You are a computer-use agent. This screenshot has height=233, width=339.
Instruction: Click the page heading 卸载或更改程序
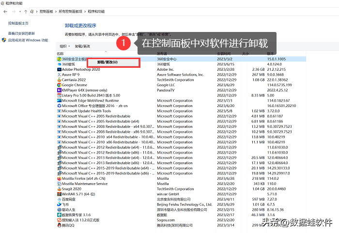click(x=80, y=26)
